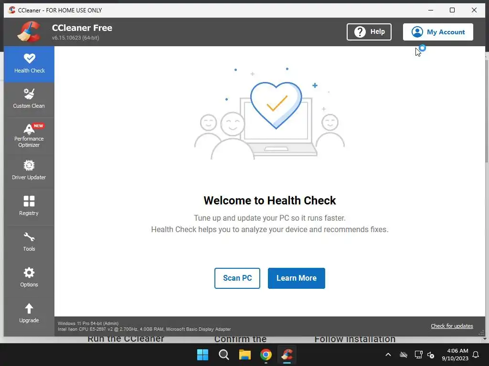Screen dimensions: 489x366
Task: Click the Learn More button
Action: (x=296, y=278)
